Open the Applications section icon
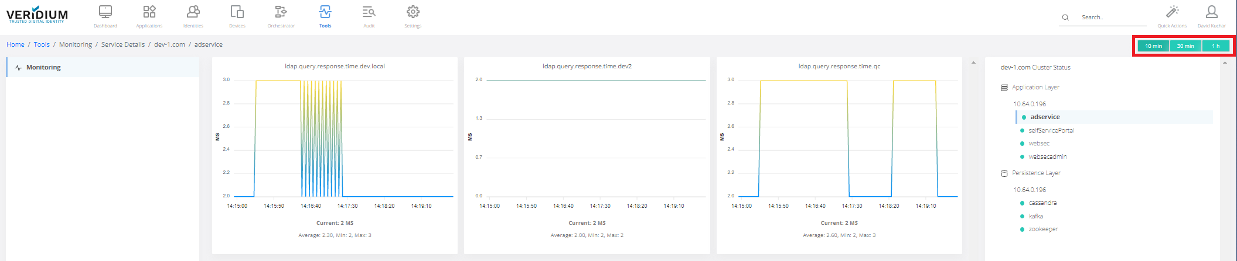The height and width of the screenshot is (261, 1237). tap(149, 12)
